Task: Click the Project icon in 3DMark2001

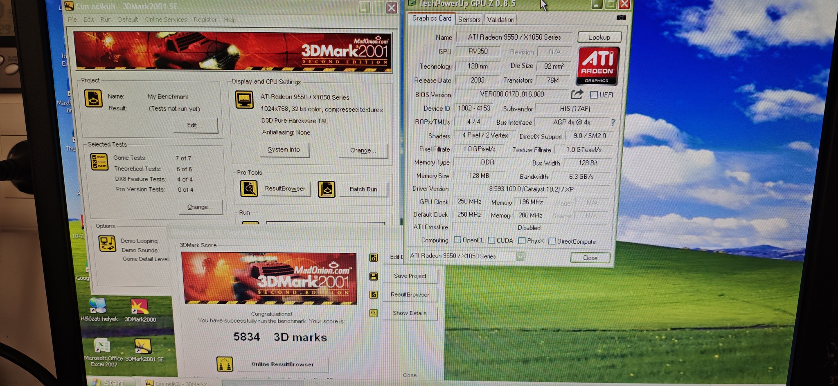Action: (x=93, y=99)
